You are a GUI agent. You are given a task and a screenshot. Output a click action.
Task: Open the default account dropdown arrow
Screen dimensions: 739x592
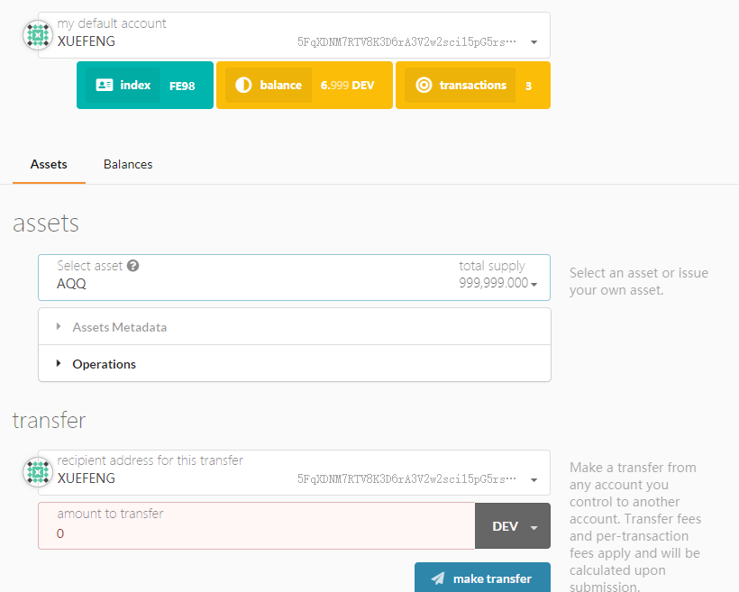coord(534,42)
